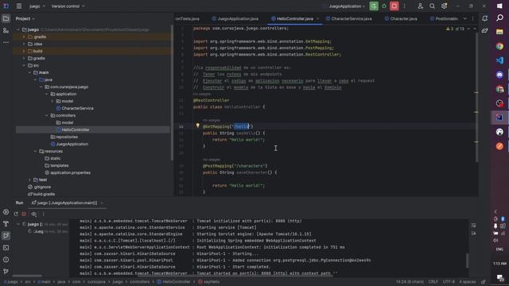Image resolution: width=509 pixels, height=286 pixels.
Task: Open the Terminal tool window icon
Action: coord(6,248)
